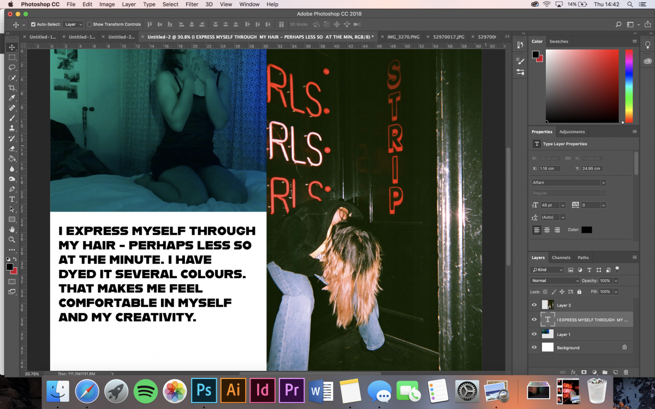The image size is (655, 409).
Task: Open the Normal blend mode dropdown
Action: click(x=555, y=281)
